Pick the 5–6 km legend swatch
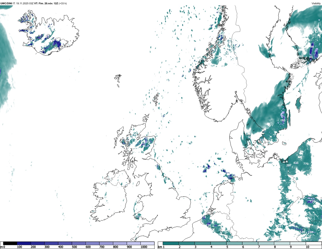The height and width of the screenshot is (249, 322). 234,243
